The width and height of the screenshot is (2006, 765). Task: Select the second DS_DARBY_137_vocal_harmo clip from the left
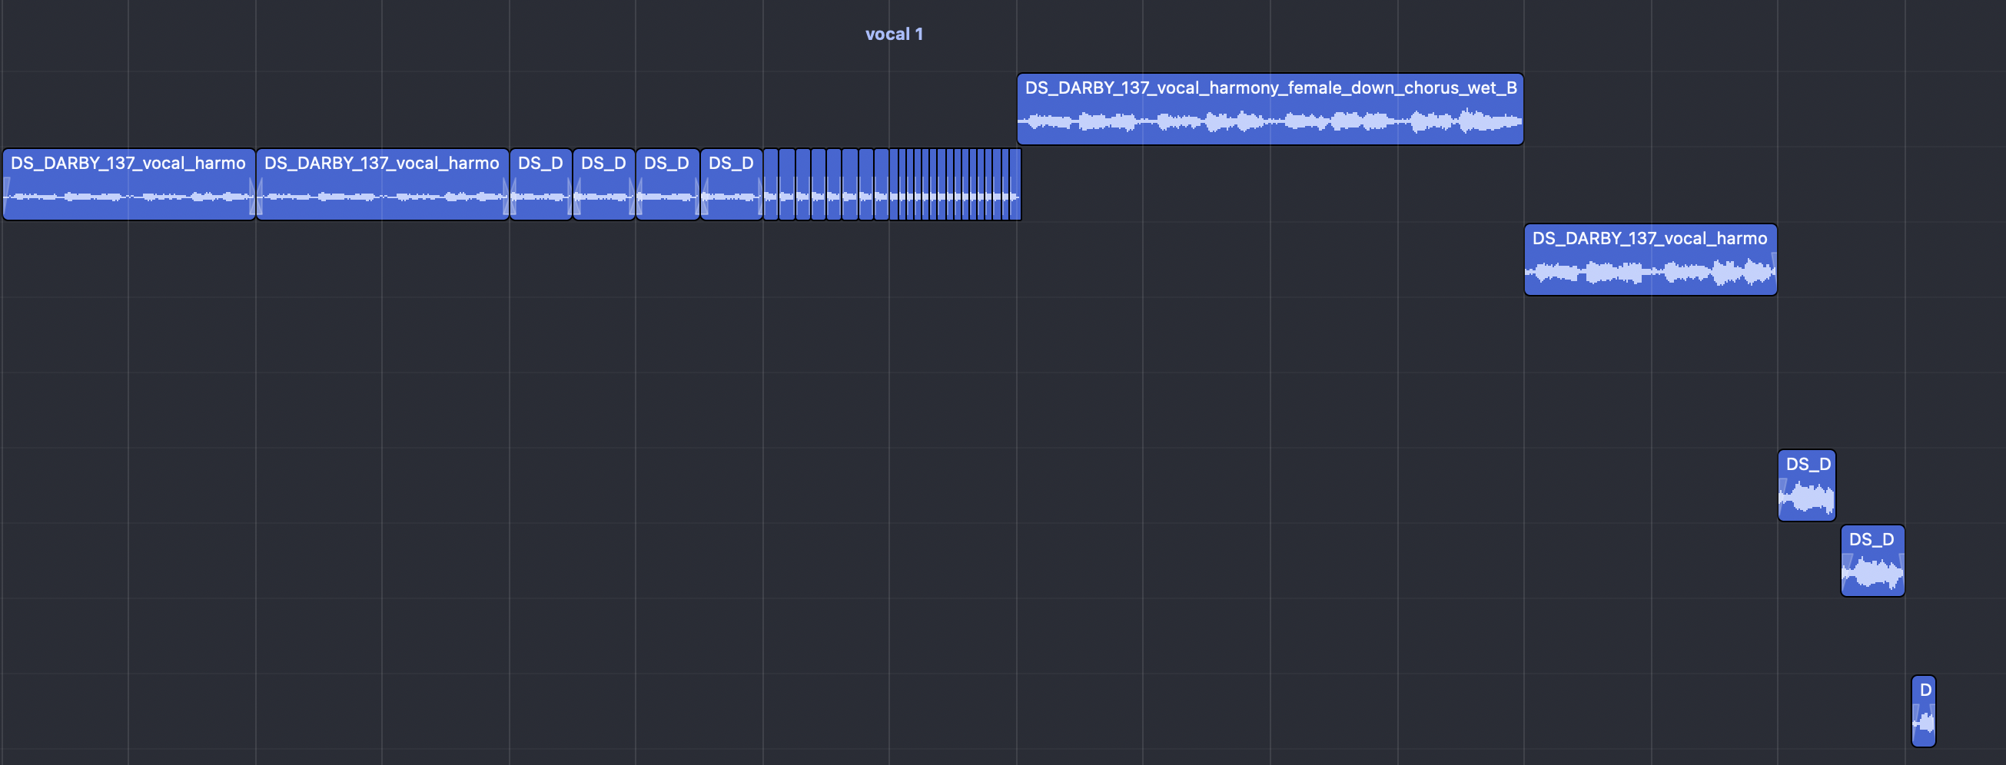tap(382, 184)
